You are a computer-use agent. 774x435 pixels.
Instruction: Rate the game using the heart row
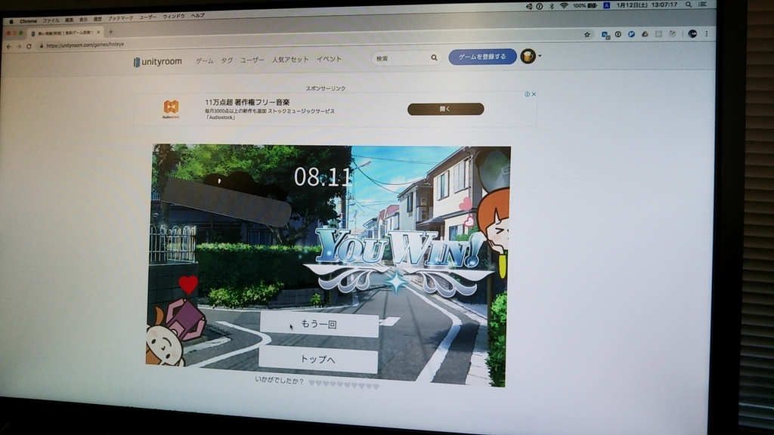point(344,384)
